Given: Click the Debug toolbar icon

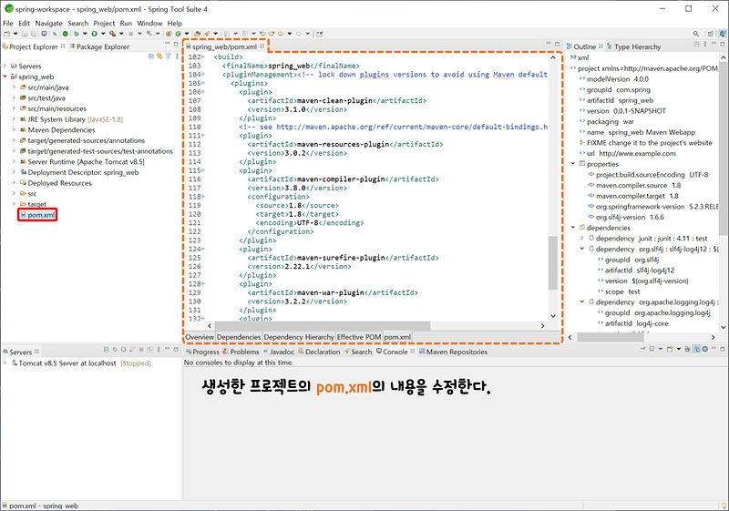Looking at the screenshot, I should coord(77,34).
